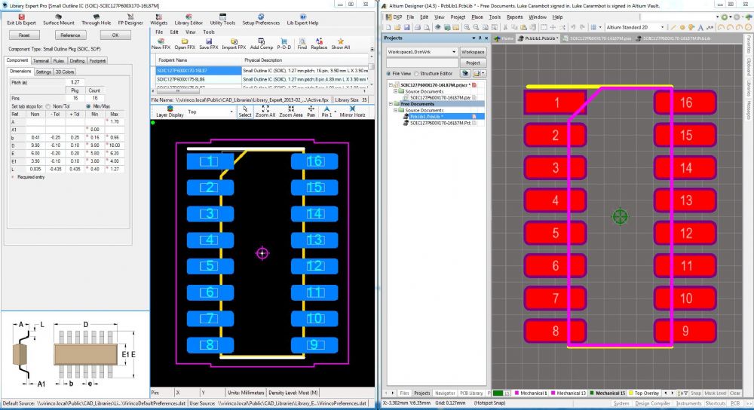The height and width of the screenshot is (410, 754).
Task: Switch to the Terminal tab
Action: (41, 60)
